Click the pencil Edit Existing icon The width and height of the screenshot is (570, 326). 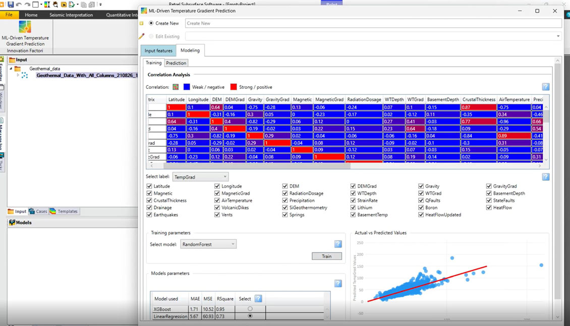click(x=141, y=36)
